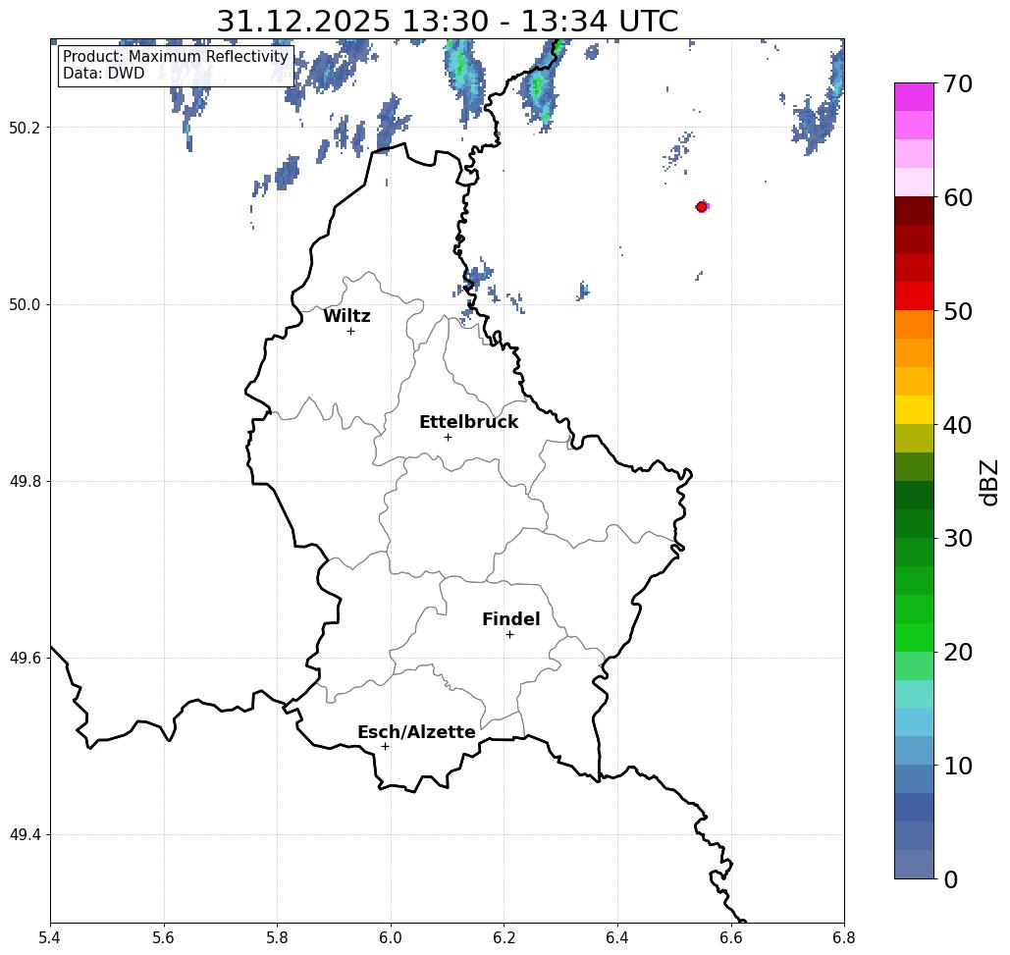The height and width of the screenshot is (955, 1010).
Task: Click the colorbar label 60
Action: 958,197
